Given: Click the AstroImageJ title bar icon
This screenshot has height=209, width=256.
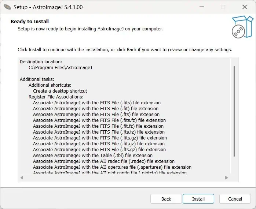Looking at the screenshot, I should [x=7, y=7].
